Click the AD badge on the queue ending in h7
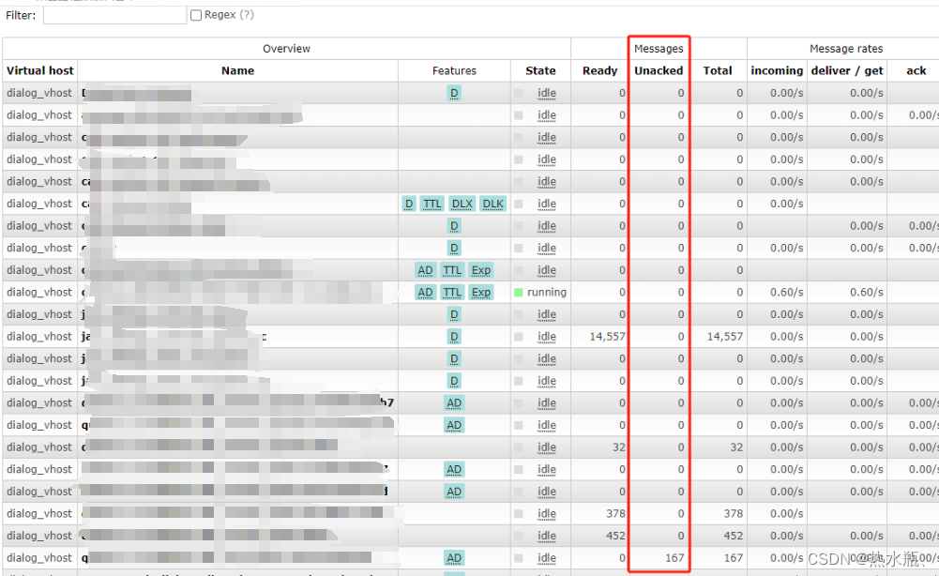This screenshot has width=939, height=576. 454,402
